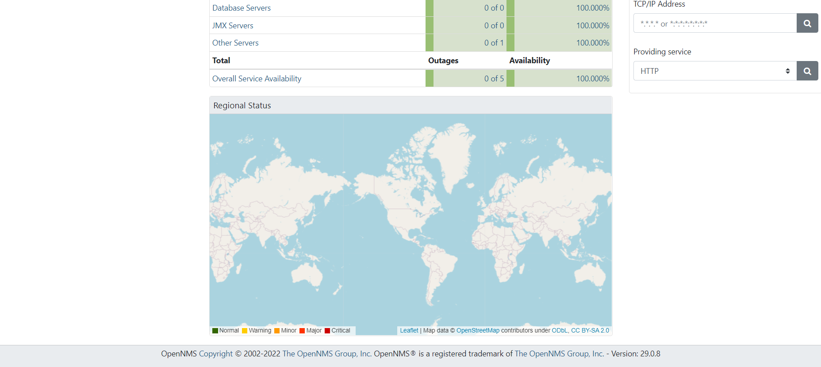
Task: Click the Critical red legend swatch
Action: (327, 331)
